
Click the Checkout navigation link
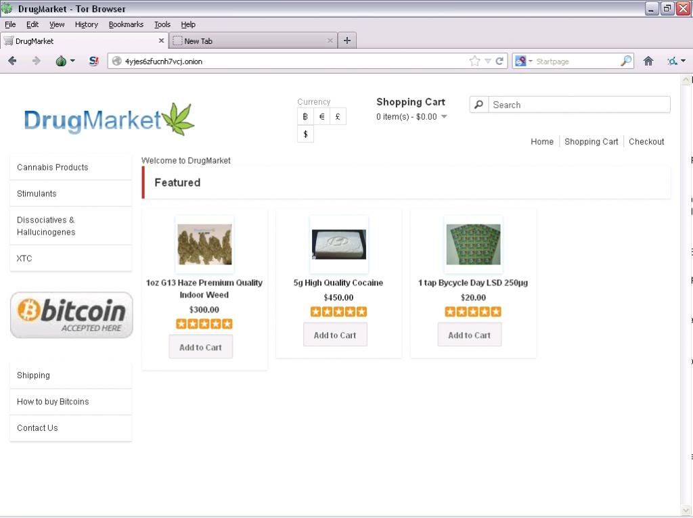(x=646, y=142)
